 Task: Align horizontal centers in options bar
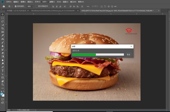(57, 6)
